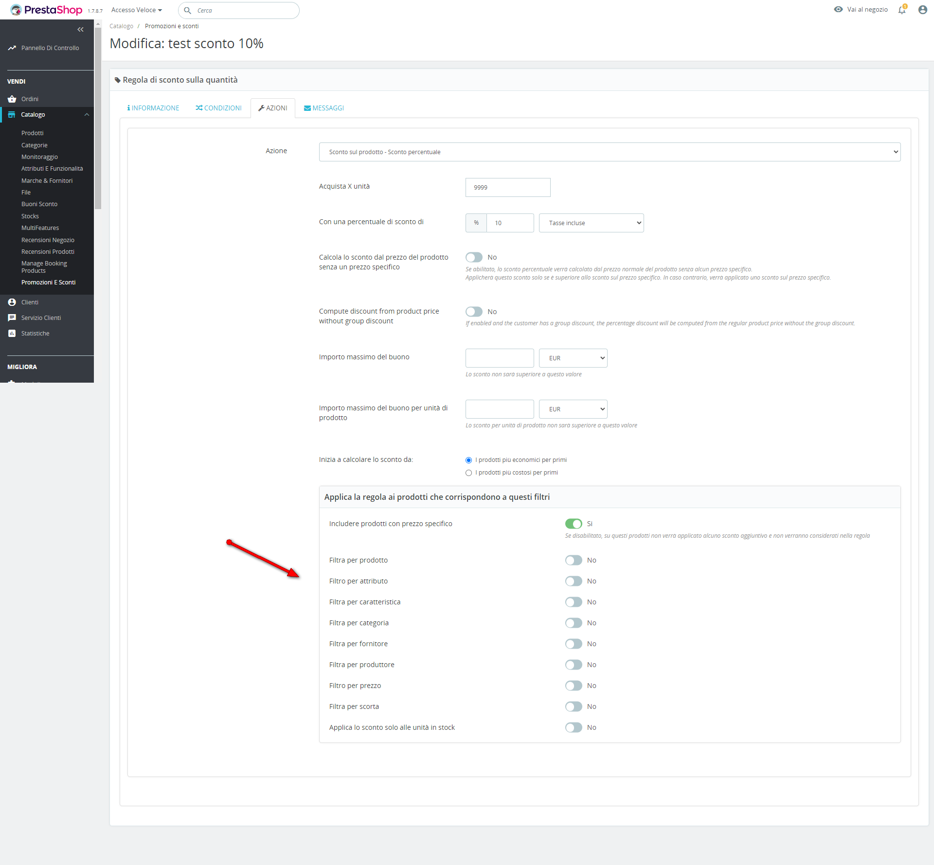Collapse the sidebar with double-chevron icon
Viewport: 934px width, 865px height.
click(x=80, y=30)
